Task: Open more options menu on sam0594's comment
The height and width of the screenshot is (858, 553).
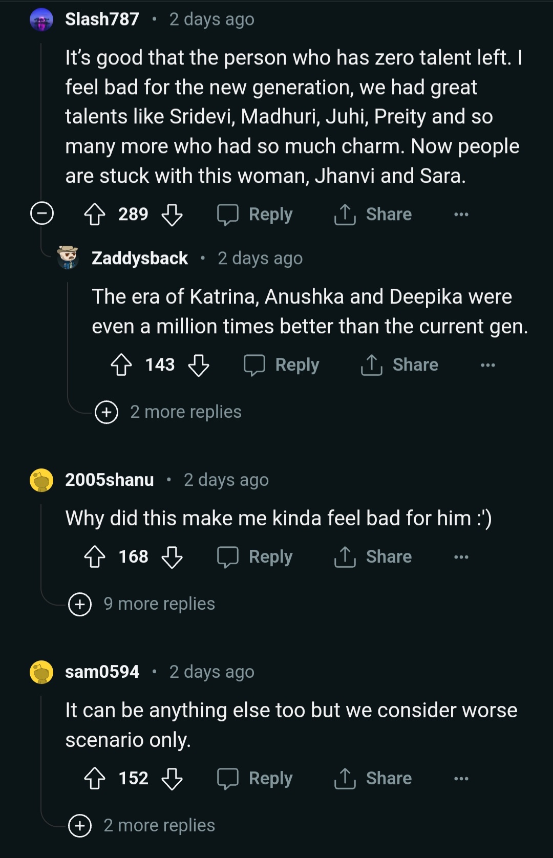Action: click(461, 779)
